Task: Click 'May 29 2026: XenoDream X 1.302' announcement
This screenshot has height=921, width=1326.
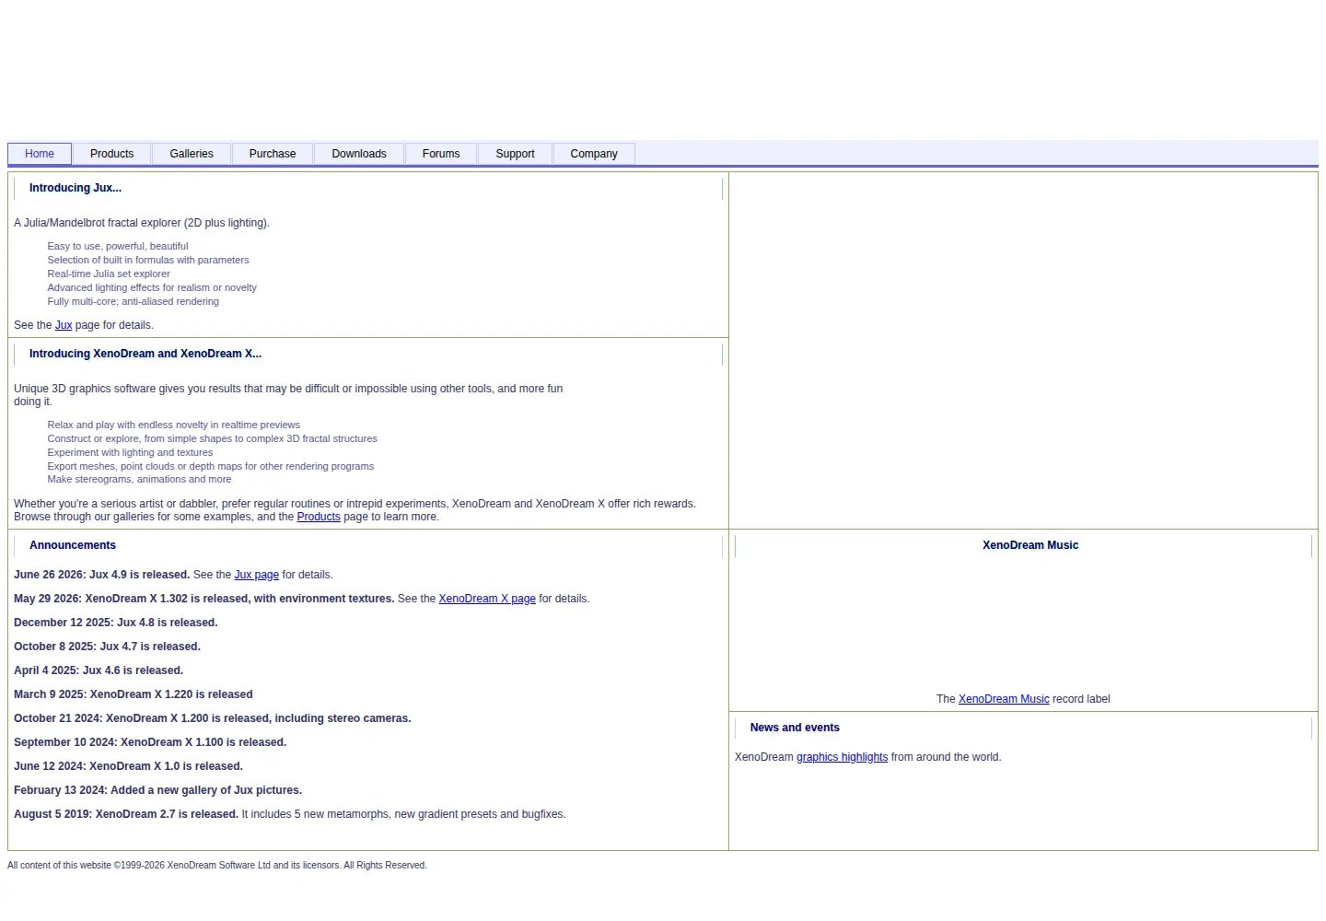Action: coord(204,599)
